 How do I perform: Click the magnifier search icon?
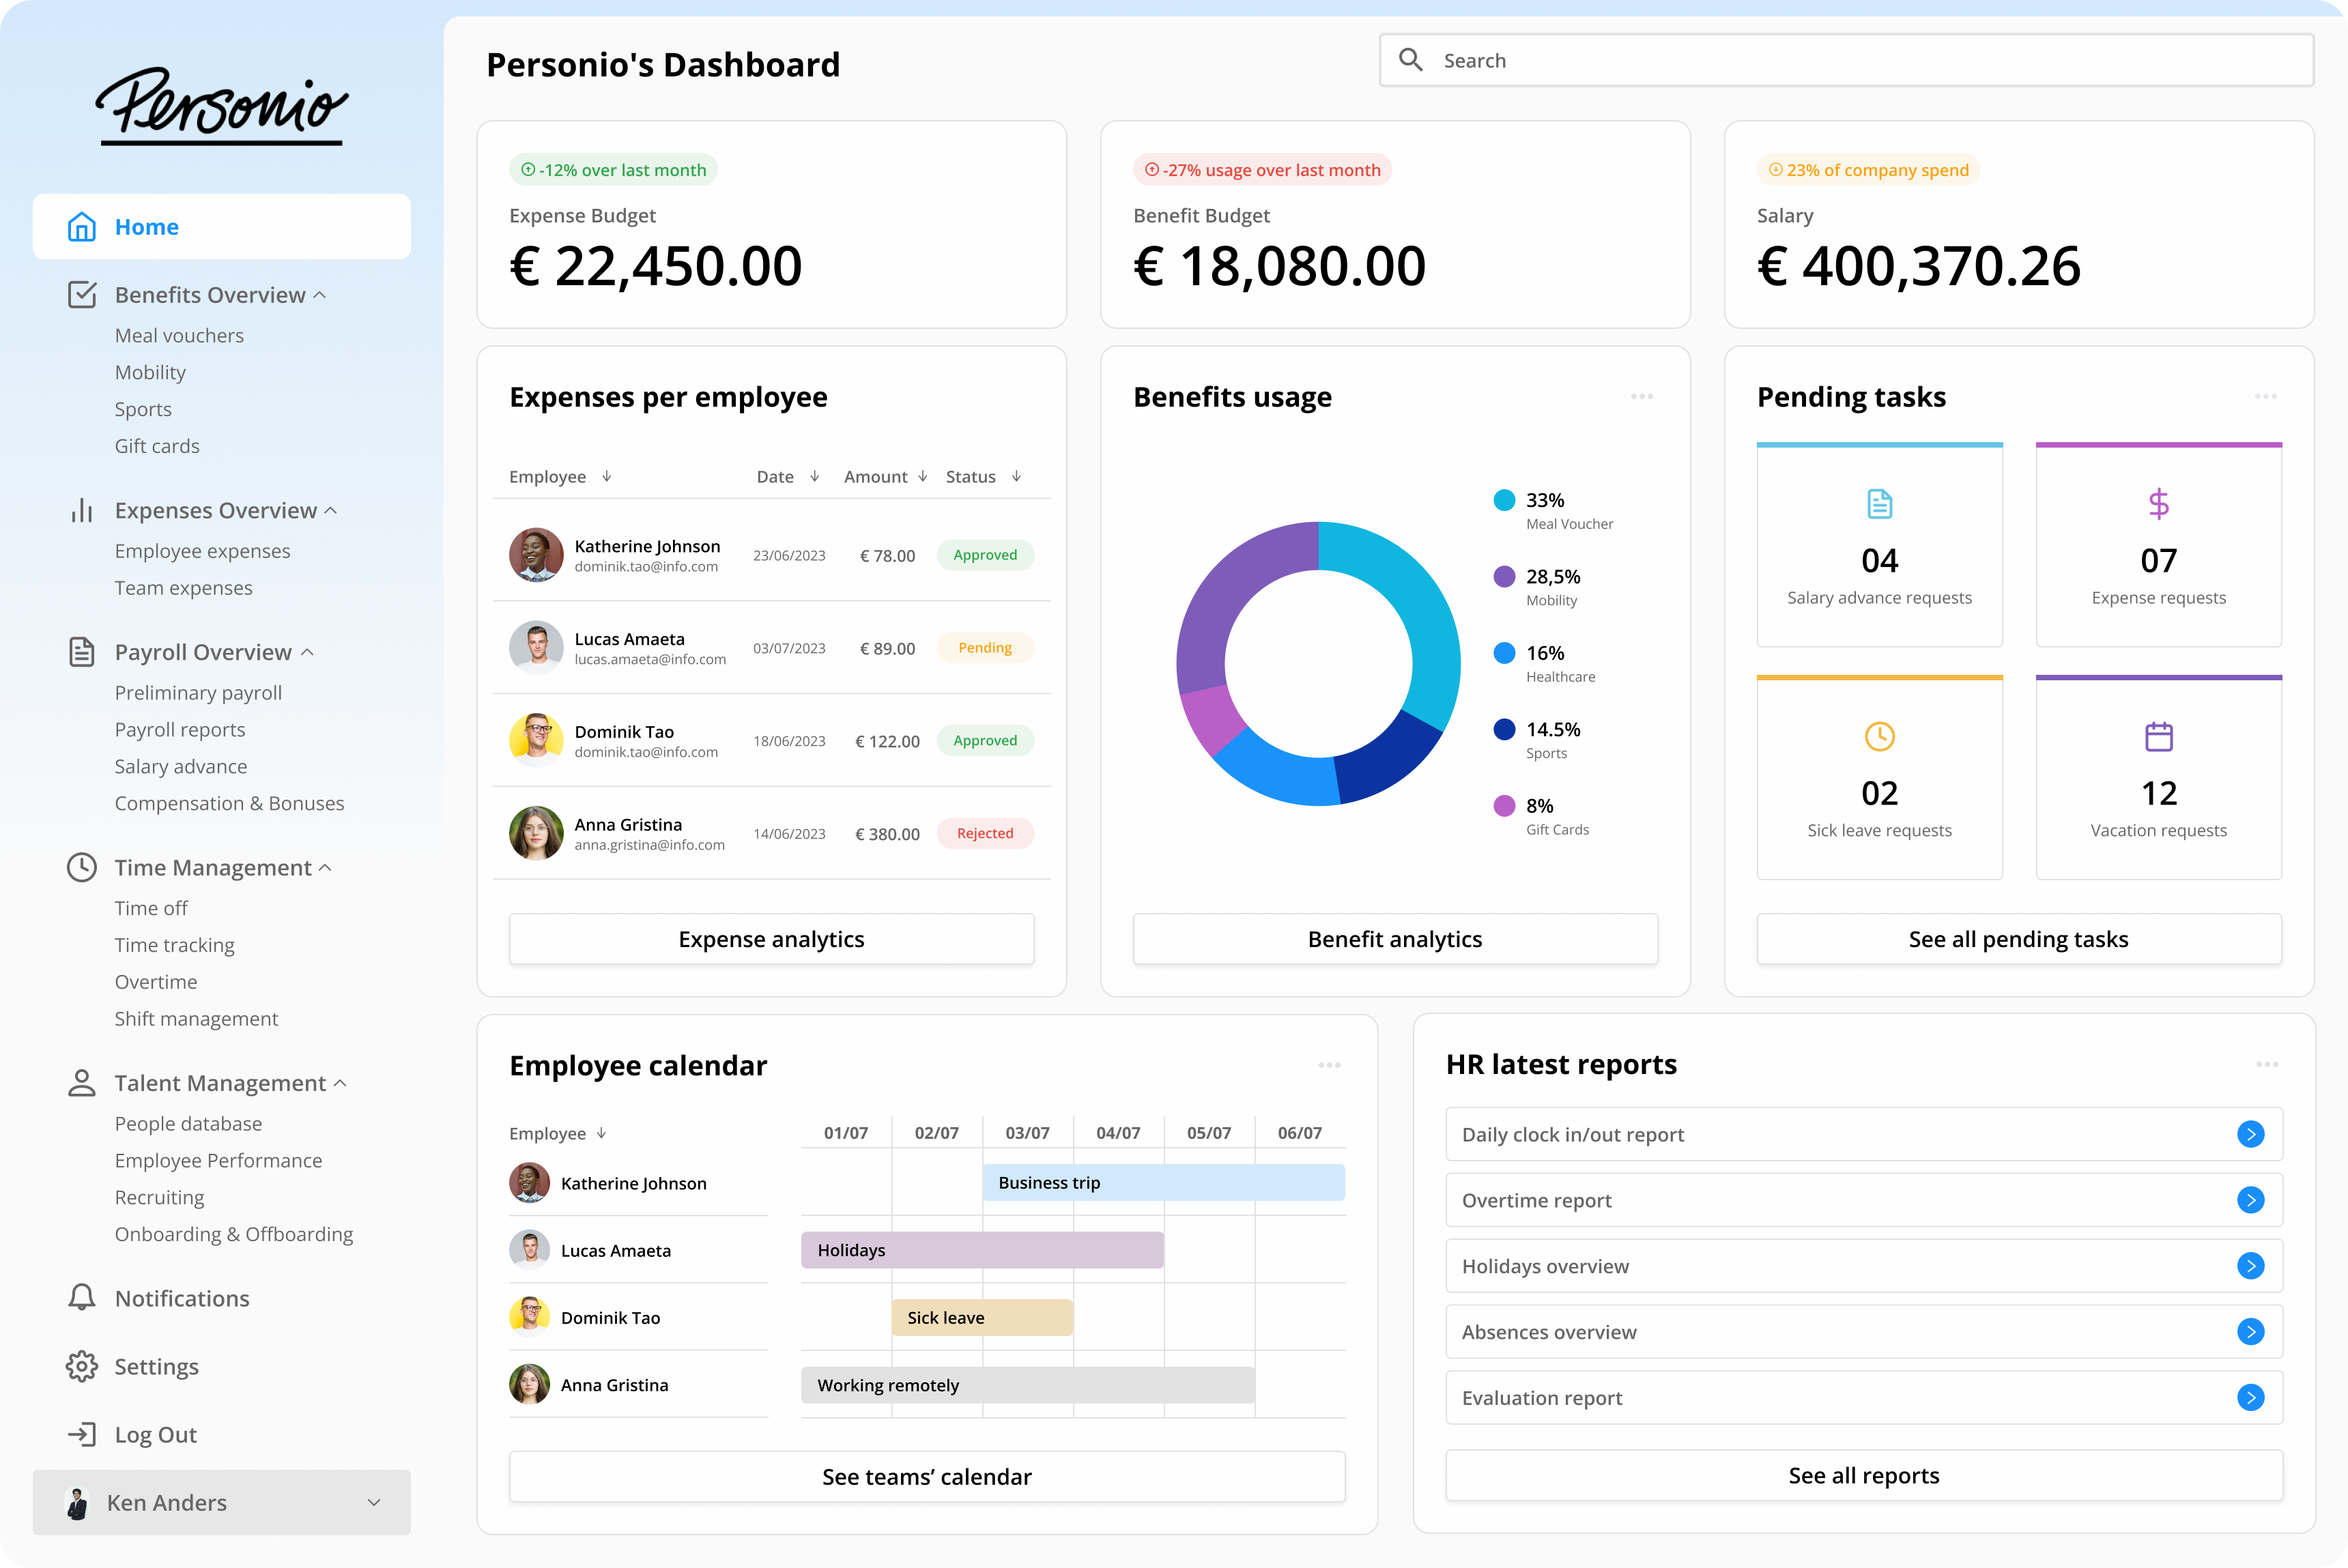[x=1411, y=60]
